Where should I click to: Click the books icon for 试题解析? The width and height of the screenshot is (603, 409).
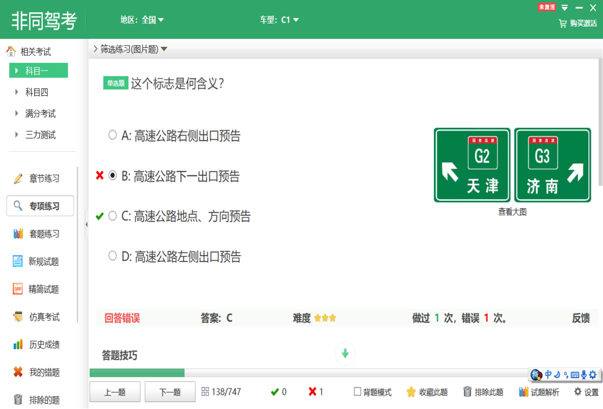coord(523,392)
